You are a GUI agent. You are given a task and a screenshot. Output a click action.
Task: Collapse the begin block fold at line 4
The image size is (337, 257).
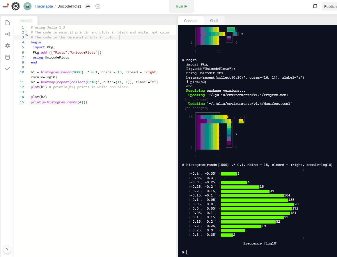[x=28, y=42]
